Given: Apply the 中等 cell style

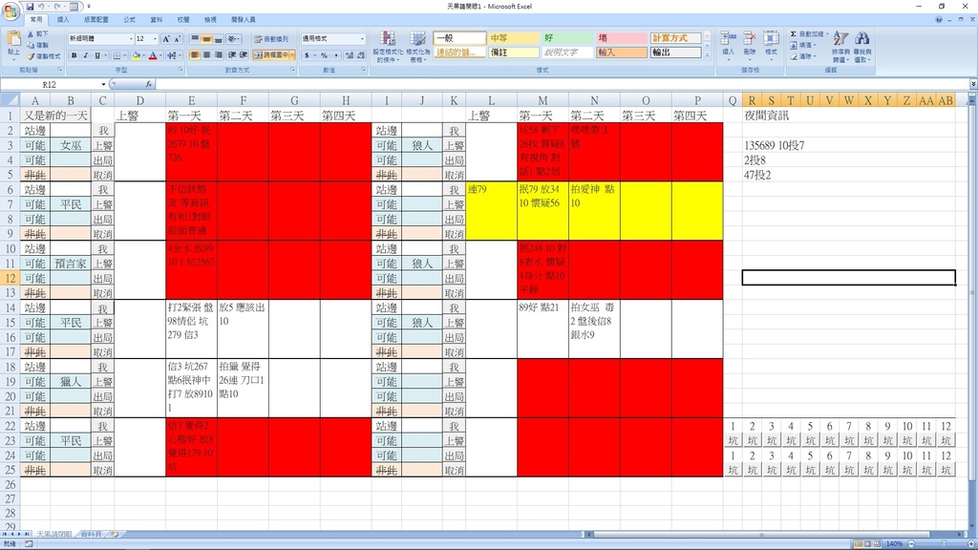Looking at the screenshot, I should tap(513, 38).
